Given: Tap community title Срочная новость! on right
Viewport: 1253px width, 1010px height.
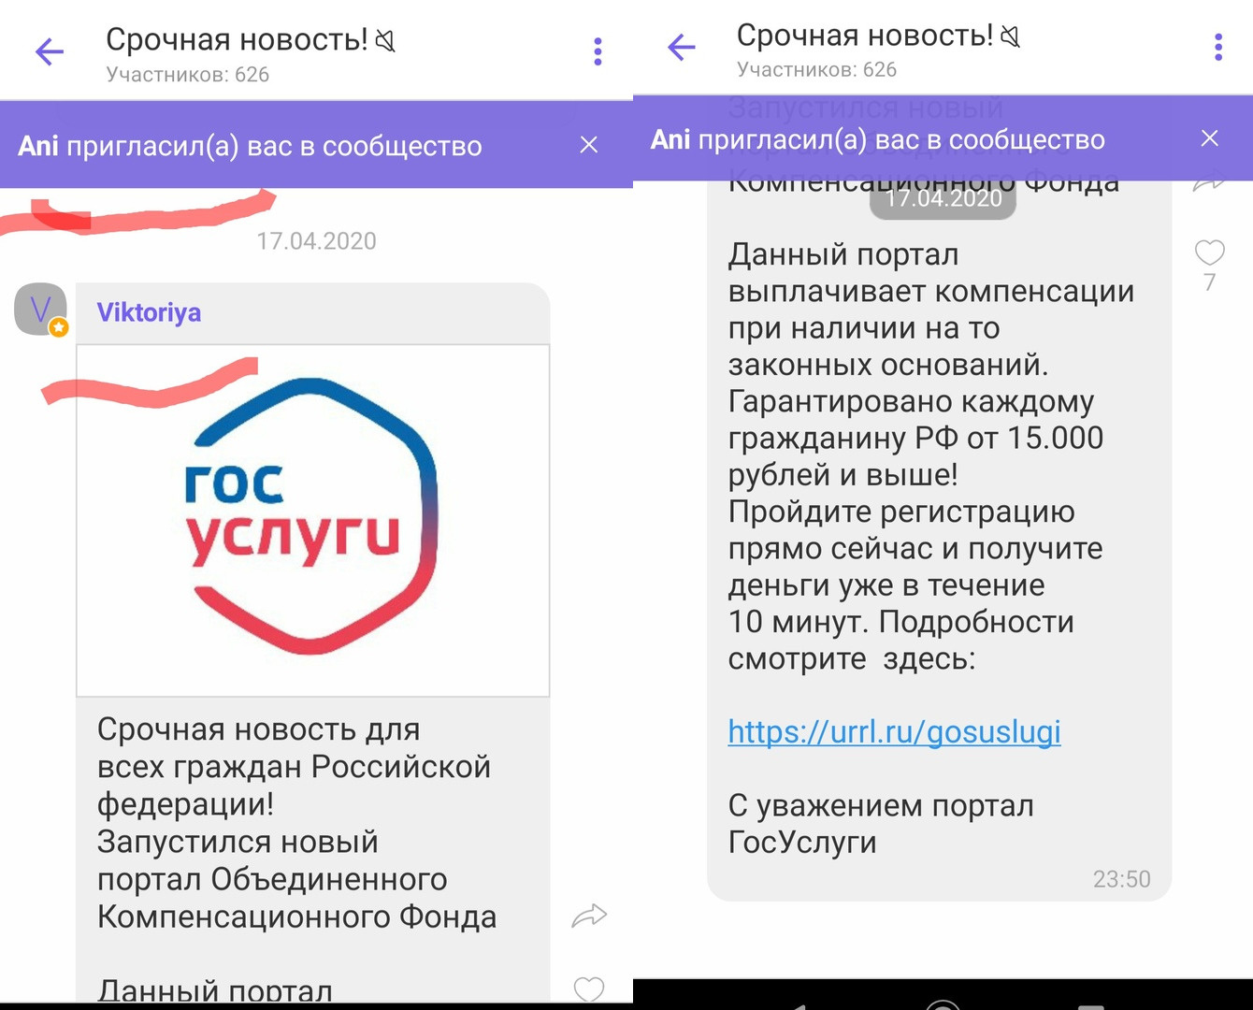Looking at the screenshot, I should (x=865, y=36).
